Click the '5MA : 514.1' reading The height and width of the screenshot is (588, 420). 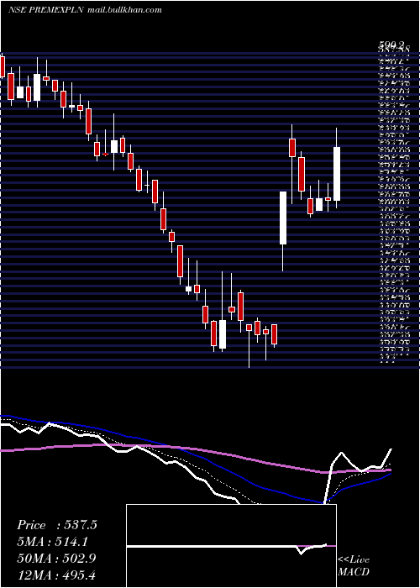click(x=55, y=542)
